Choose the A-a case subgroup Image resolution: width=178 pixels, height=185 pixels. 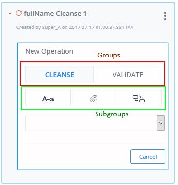tap(48, 98)
